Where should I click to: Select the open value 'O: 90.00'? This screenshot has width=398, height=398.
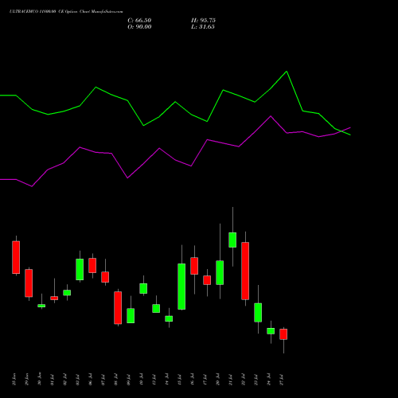pos(139,27)
